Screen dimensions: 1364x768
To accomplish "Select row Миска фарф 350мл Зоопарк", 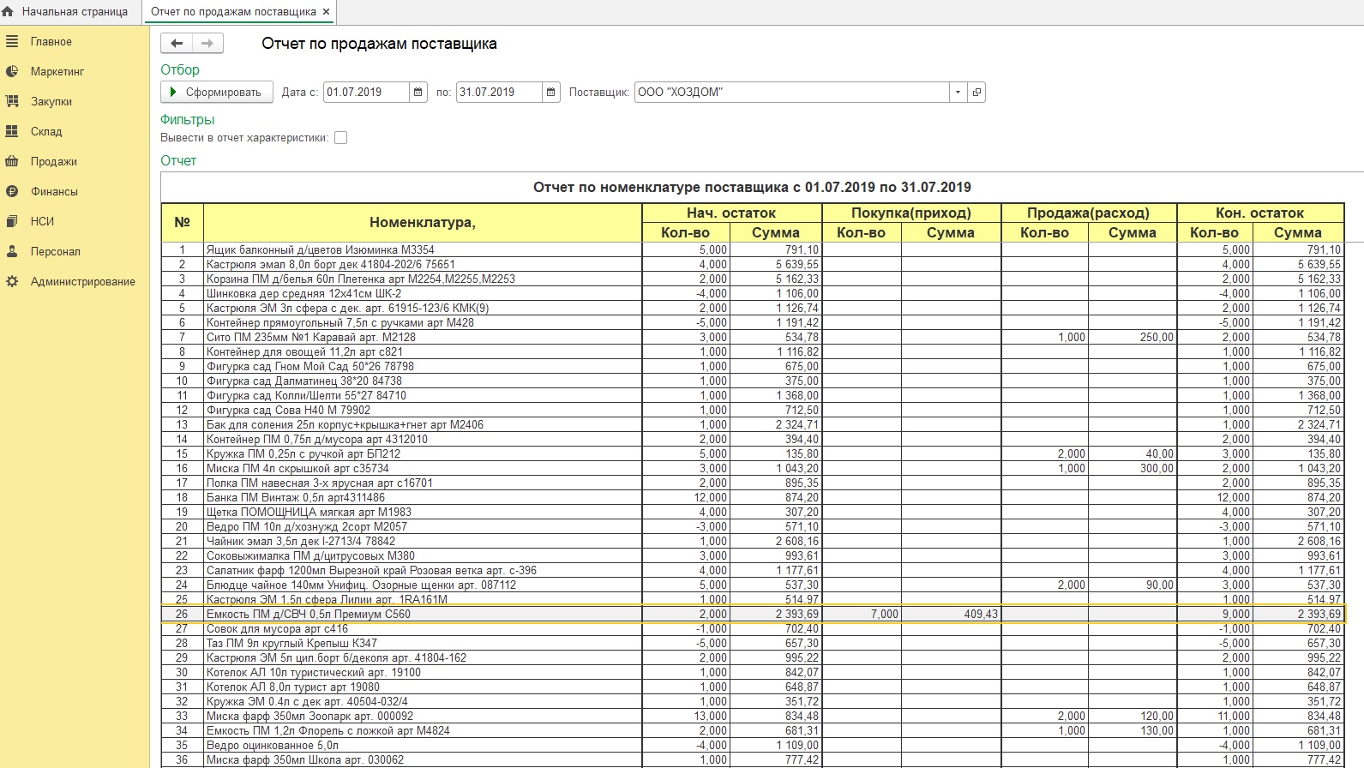I will pos(753,716).
